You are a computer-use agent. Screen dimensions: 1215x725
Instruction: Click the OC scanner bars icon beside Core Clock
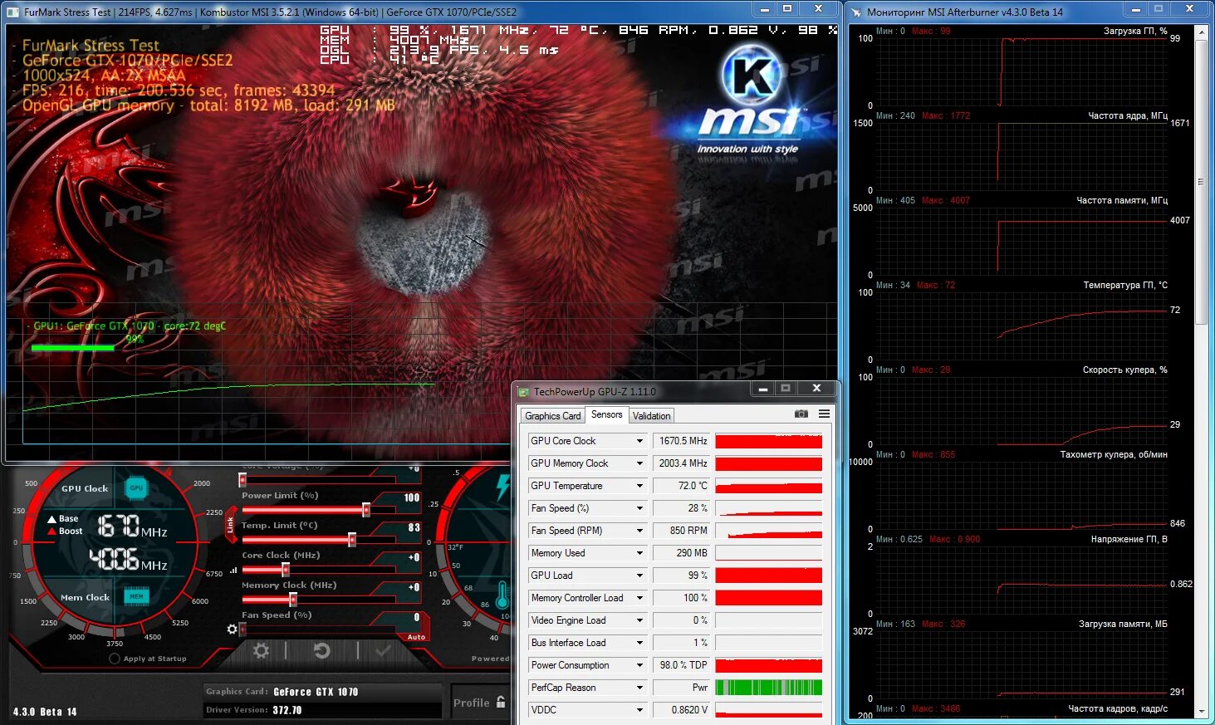point(233,571)
